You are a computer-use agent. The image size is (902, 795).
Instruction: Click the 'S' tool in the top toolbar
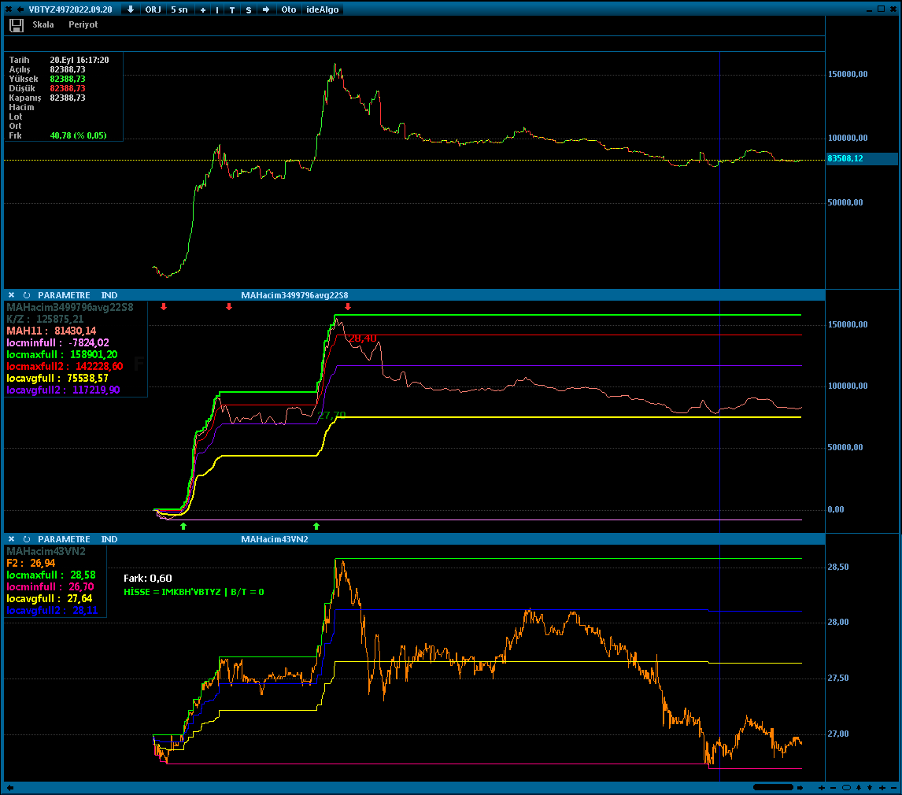(x=249, y=9)
